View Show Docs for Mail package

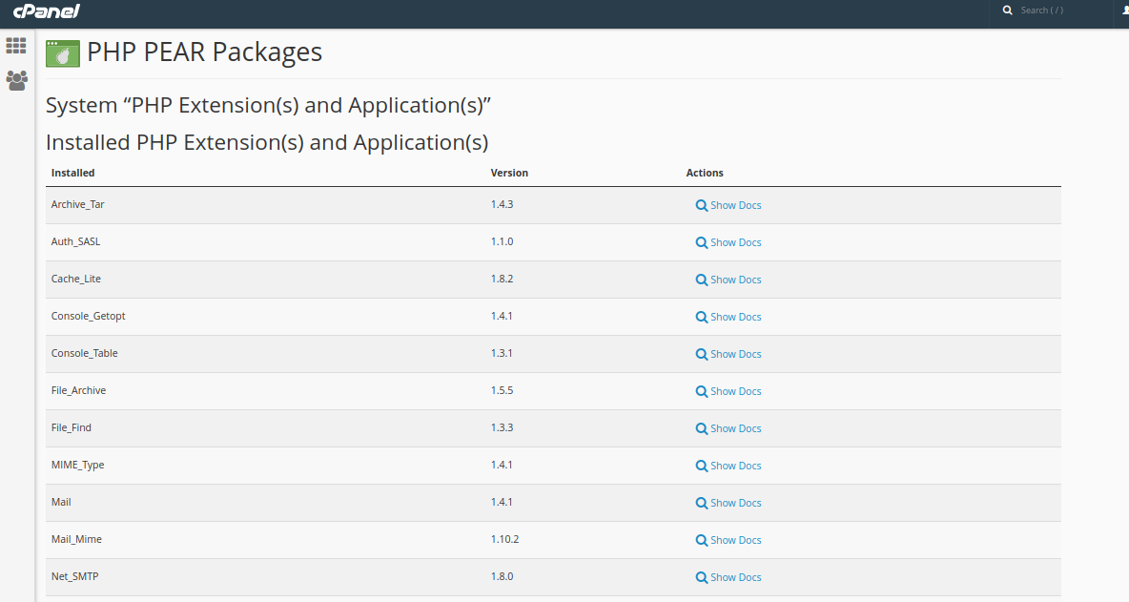(735, 503)
